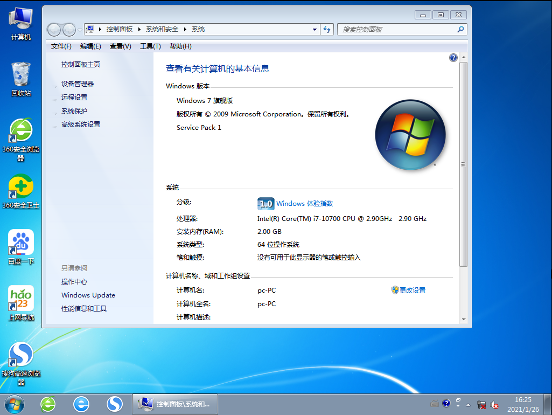Open Windows Update link
This screenshot has height=415, width=552.
pos(88,295)
